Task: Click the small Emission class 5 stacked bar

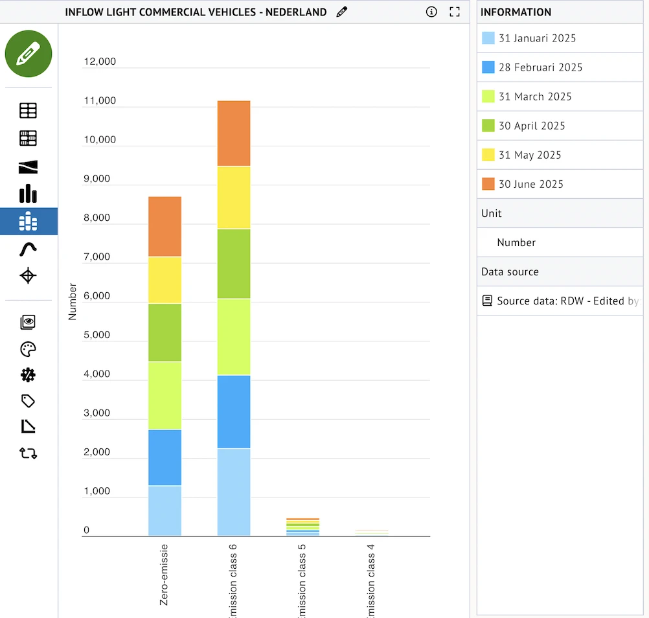Action: (302, 527)
